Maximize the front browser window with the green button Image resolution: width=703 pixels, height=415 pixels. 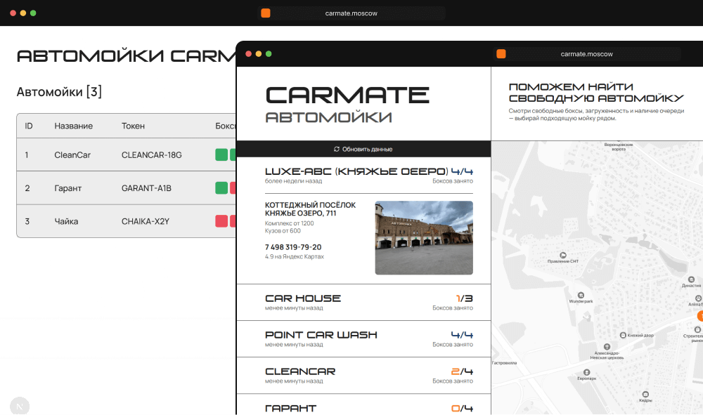269,54
